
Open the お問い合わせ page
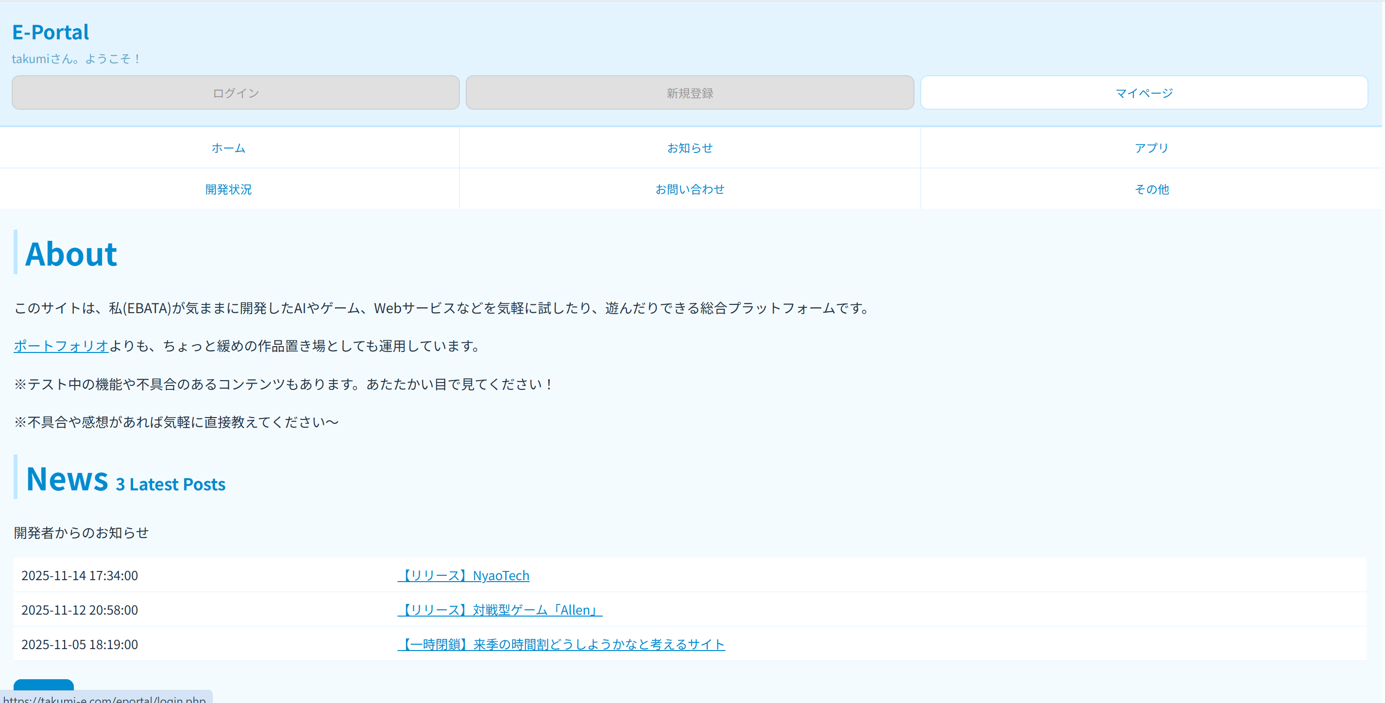(690, 189)
